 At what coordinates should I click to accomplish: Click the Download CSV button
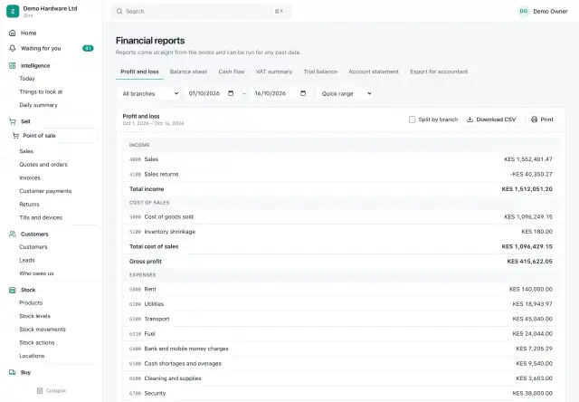[x=492, y=120]
